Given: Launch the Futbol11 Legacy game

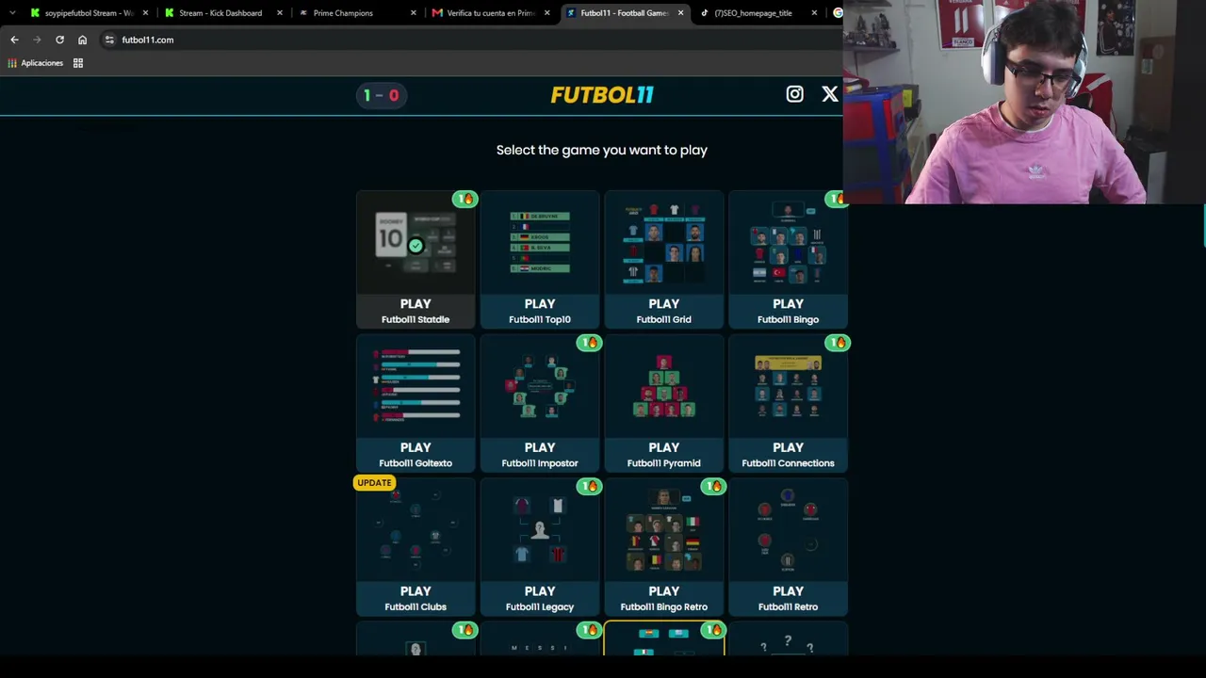Looking at the screenshot, I should (540, 547).
